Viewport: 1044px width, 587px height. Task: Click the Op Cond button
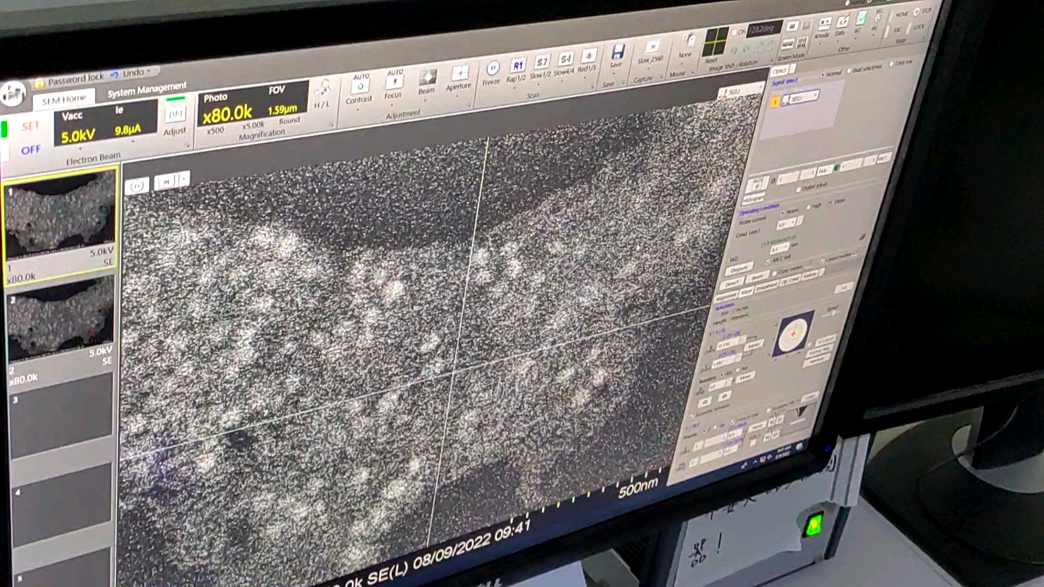(790, 281)
